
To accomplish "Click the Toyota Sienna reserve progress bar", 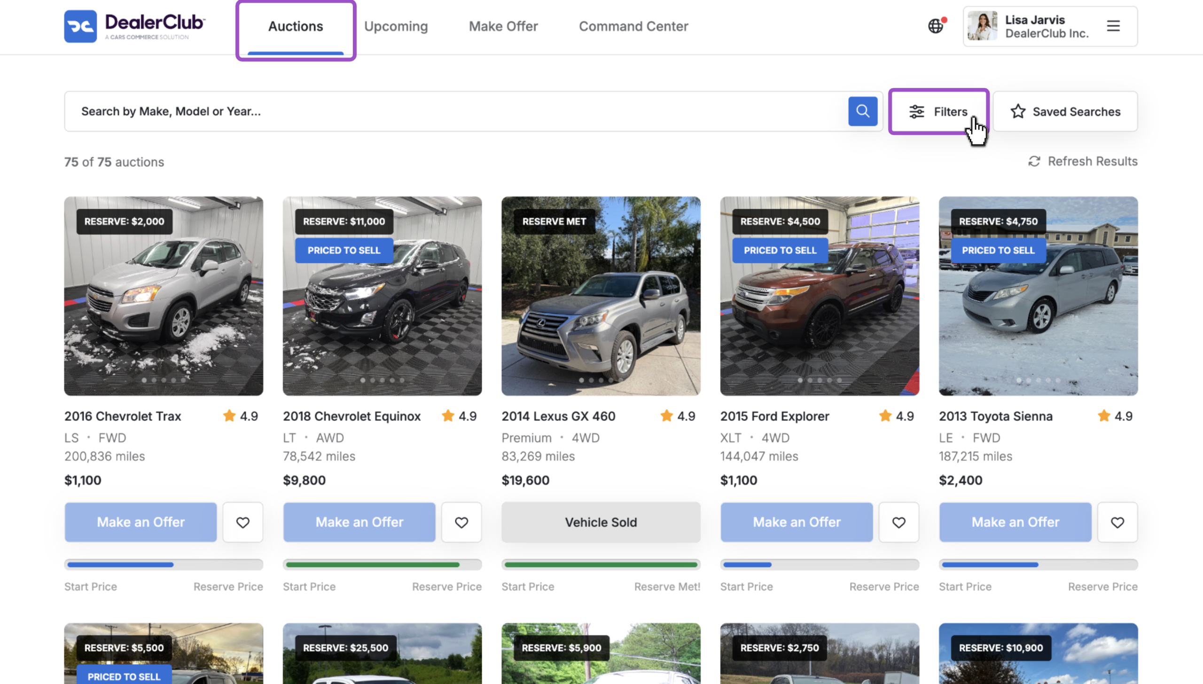I will (x=1038, y=564).
